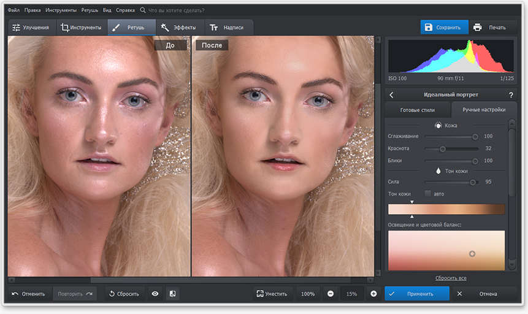This screenshot has width=528, height=314.
Task: Click the Отменить undo button
Action: point(29,294)
